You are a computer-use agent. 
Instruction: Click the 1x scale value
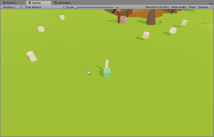click(117, 7)
